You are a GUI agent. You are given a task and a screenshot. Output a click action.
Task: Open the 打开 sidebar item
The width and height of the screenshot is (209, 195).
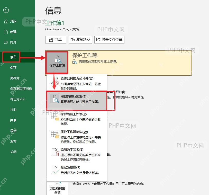pos(17,42)
